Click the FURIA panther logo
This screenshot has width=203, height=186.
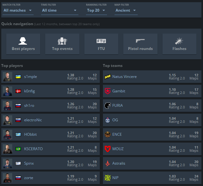pos(108,106)
